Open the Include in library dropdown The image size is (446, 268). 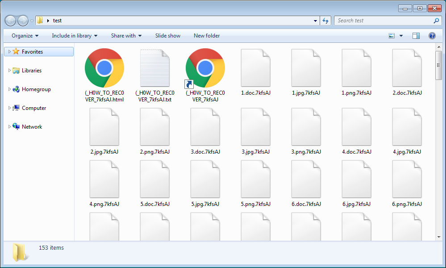tap(75, 36)
